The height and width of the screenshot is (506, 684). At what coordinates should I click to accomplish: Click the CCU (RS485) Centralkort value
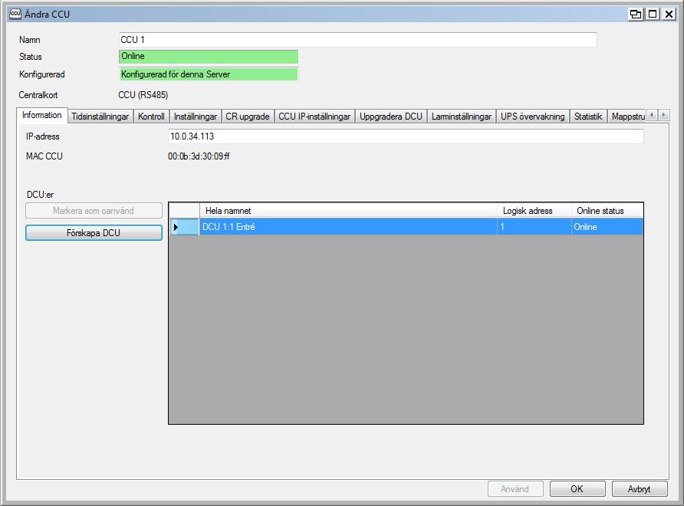[143, 94]
